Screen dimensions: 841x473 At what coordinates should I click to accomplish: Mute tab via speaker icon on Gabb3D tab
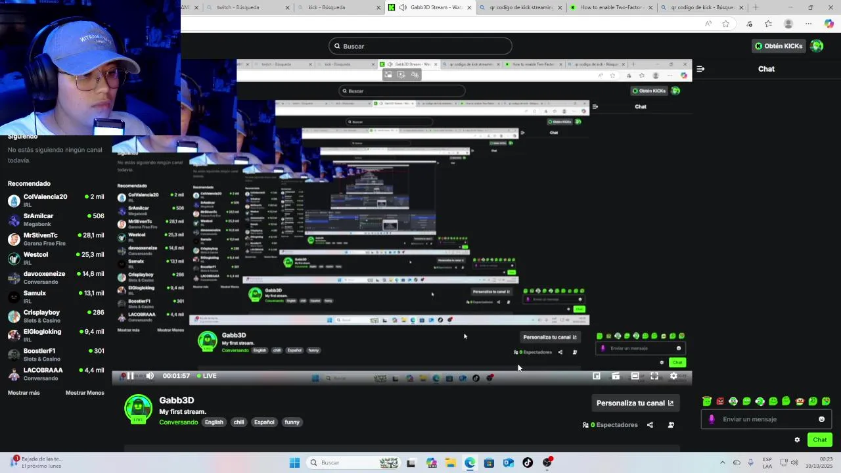(x=402, y=7)
